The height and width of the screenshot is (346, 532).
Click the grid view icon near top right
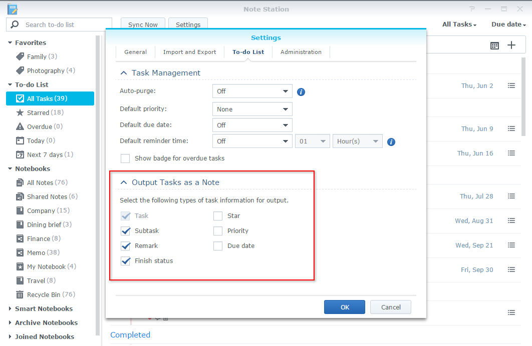(494, 45)
